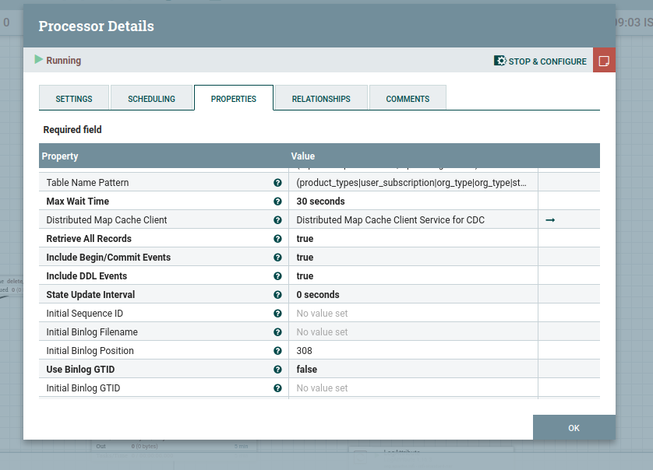Click help icon for Initial Binlog Filename
The width and height of the screenshot is (653, 470).
coord(277,332)
